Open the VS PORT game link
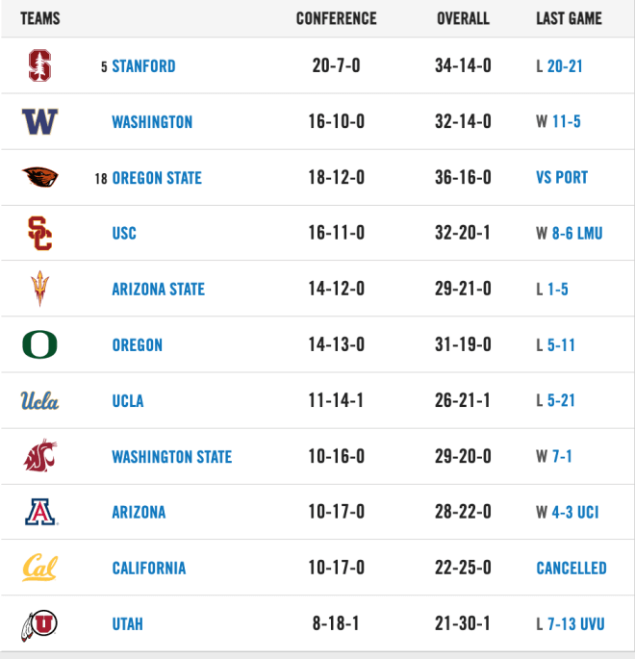Screen dimensions: 635x659 click(x=562, y=177)
